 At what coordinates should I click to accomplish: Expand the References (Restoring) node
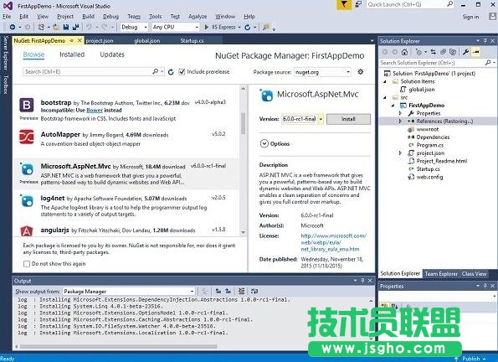[400, 121]
